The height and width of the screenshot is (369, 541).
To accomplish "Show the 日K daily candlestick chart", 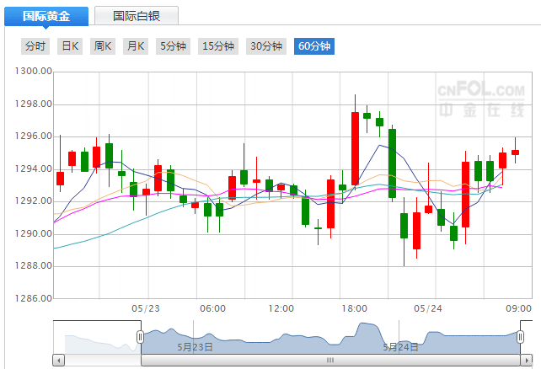I will pos(69,46).
